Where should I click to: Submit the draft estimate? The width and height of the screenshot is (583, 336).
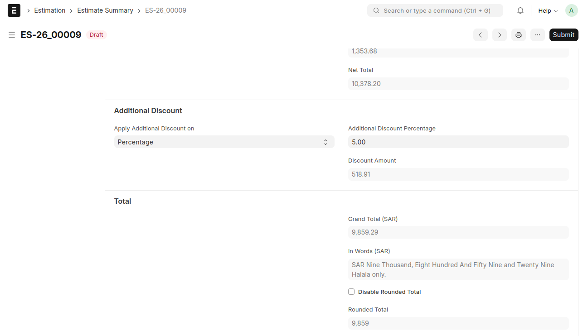[x=564, y=35]
